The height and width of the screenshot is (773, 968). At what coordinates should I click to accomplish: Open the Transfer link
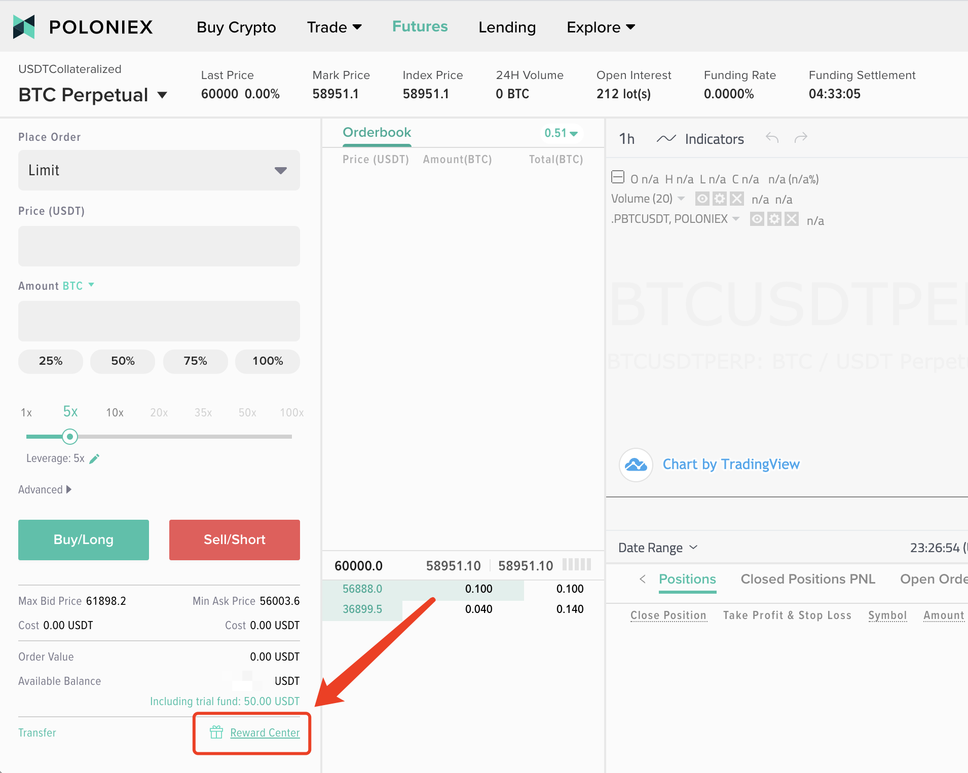[37, 732]
